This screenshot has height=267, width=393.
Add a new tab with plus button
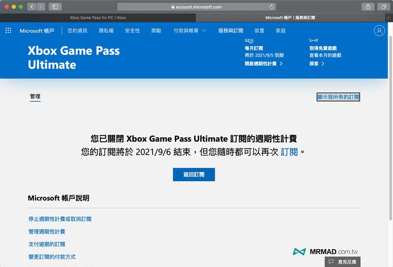(x=389, y=18)
